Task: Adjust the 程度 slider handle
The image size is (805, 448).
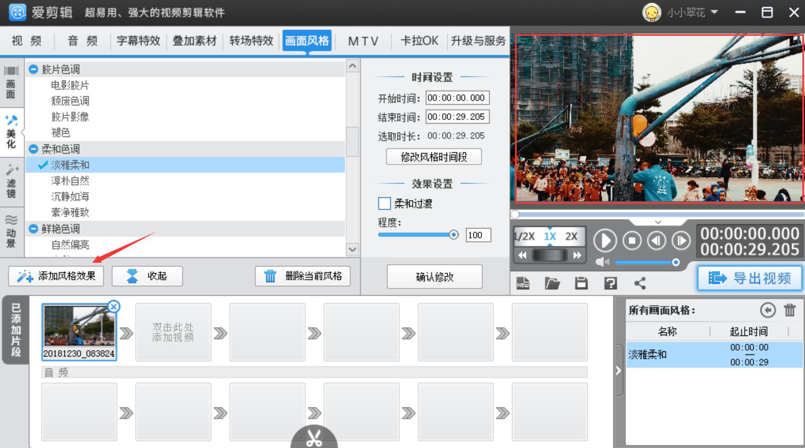Action: tap(453, 235)
